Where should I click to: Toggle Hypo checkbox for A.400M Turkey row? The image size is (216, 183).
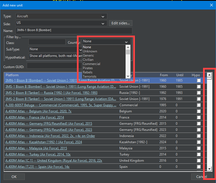[x=199, y=154]
